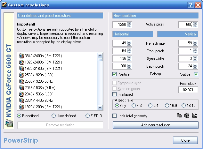Viewport: 203px width, 149px height.
Task: Click the geometry chart icon beside paste
Action: pyautogui.click(x=194, y=115)
